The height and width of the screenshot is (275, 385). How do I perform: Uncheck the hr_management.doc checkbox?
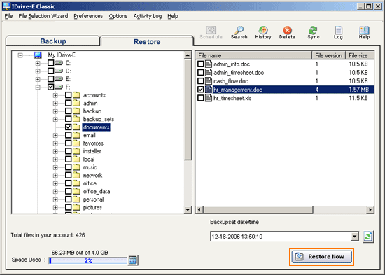pyautogui.click(x=201, y=90)
